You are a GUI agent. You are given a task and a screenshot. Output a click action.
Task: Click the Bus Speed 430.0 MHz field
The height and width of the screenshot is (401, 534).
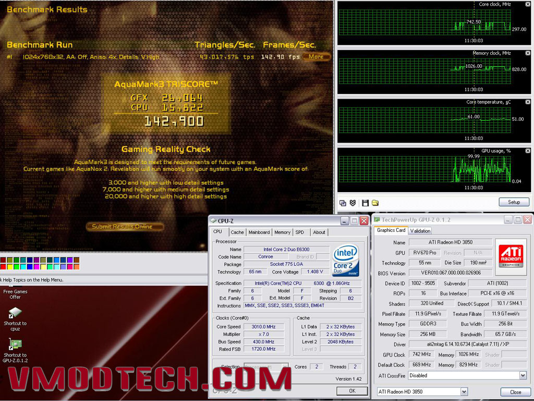[263, 341]
